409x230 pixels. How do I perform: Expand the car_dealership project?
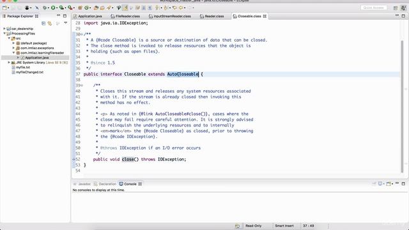(x=4, y=28)
